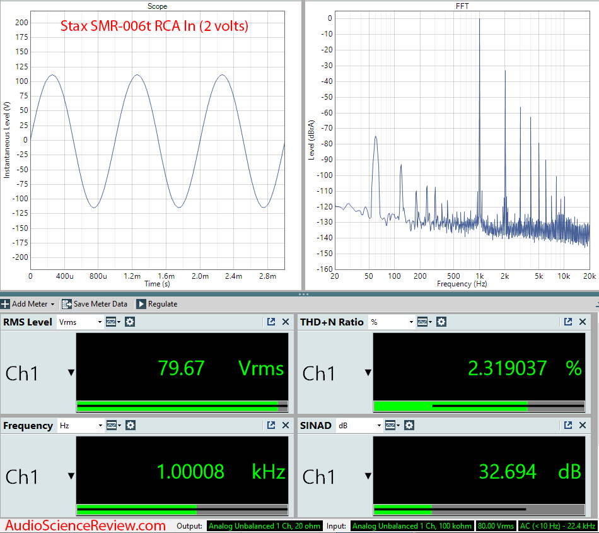Image resolution: width=599 pixels, height=533 pixels.
Task: Click the Frequency bargraph
Action: (x=182, y=509)
